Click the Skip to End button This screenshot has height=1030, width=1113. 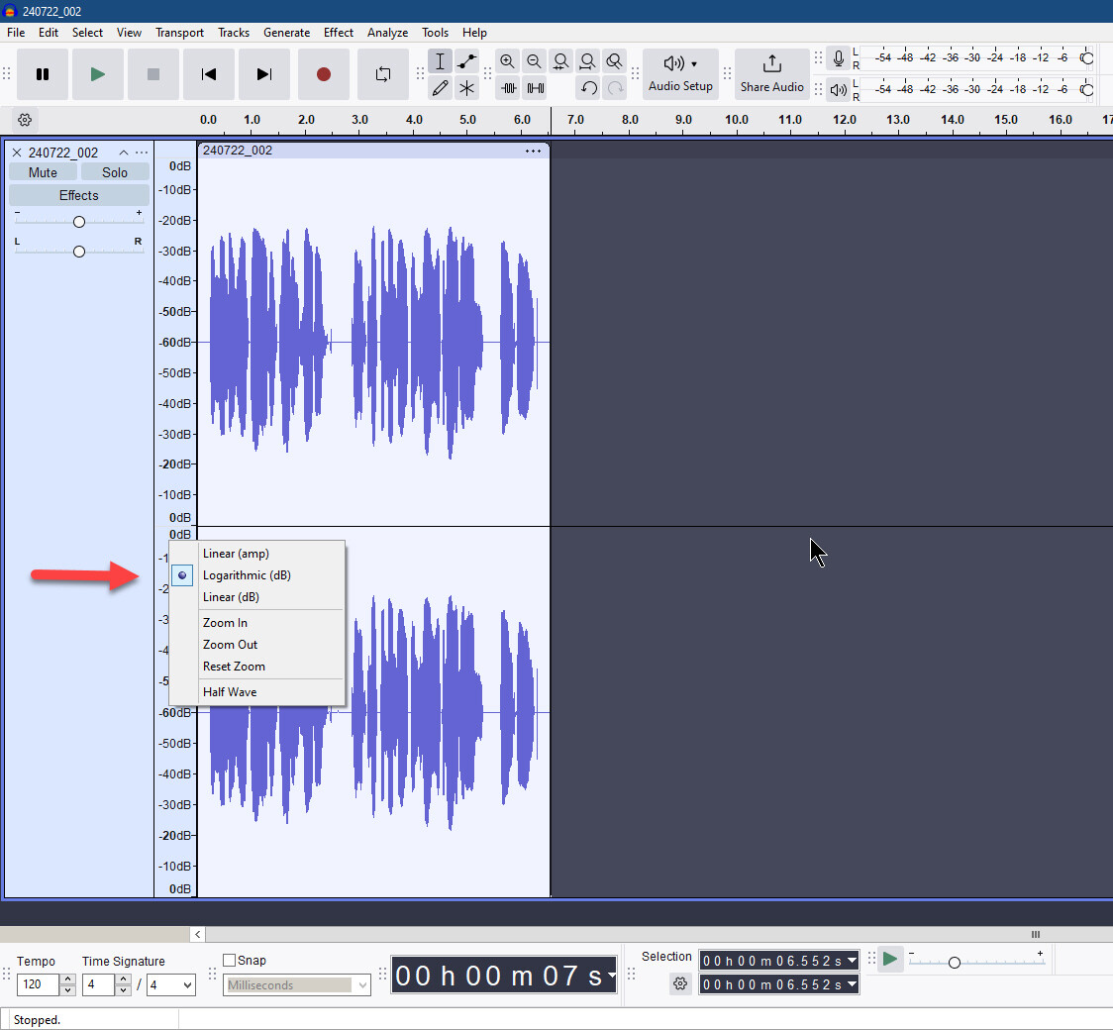263,74
